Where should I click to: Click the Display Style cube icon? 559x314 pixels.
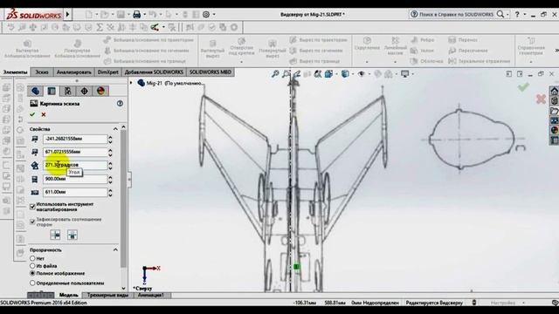pos(345,74)
